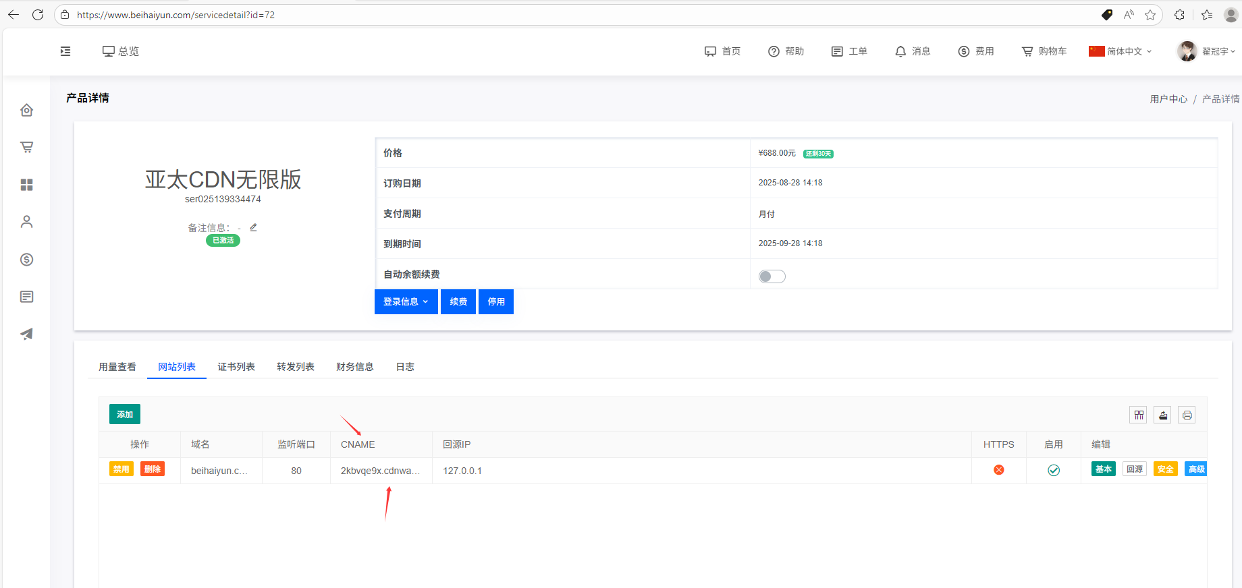Click the export icon above the table
Screen dimensions: 1242x588
[x=1162, y=415]
